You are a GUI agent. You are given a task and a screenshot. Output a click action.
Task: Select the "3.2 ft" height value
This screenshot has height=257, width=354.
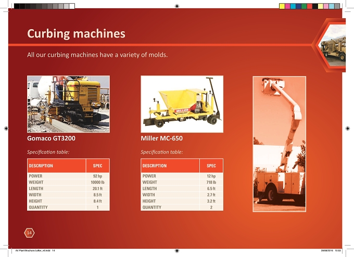click(x=211, y=201)
